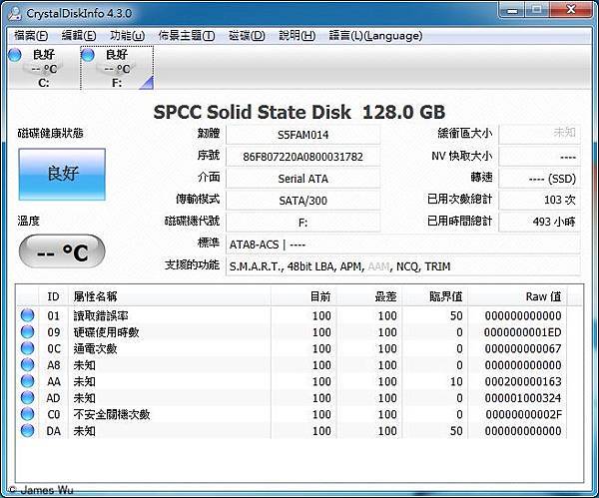Click the blue status orb for drive C:
This screenshot has width=599, height=498.
tap(15, 55)
